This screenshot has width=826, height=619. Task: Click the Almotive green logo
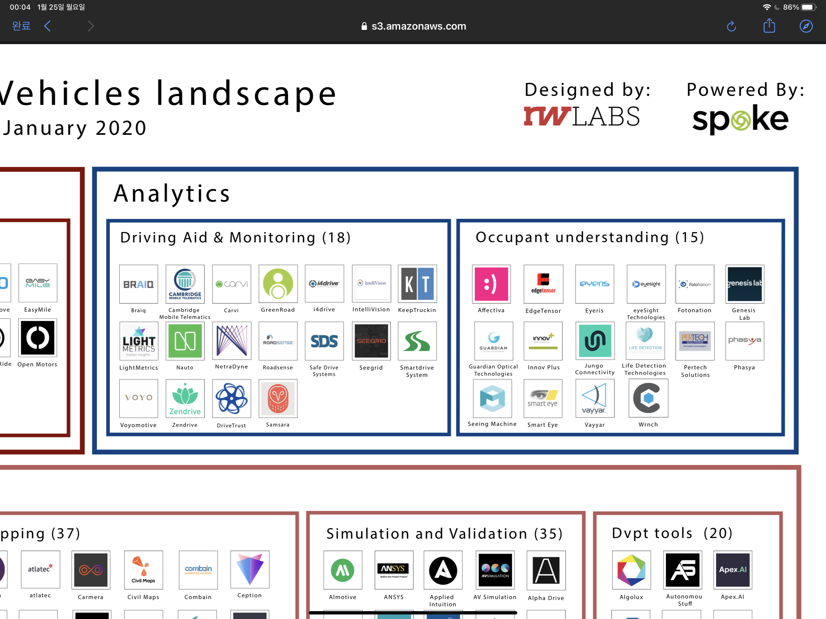click(x=343, y=570)
